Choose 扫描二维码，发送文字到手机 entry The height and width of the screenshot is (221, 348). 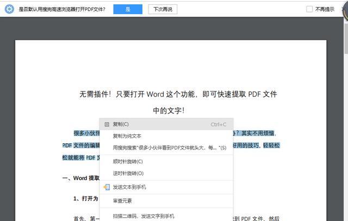pos(166,216)
